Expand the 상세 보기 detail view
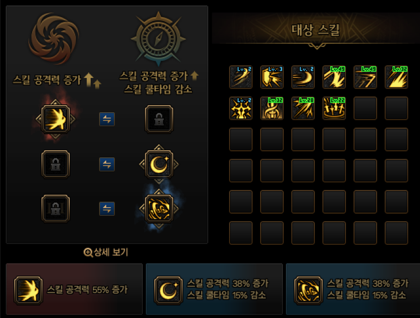Screen dimensions: 420x318 tap(106, 252)
